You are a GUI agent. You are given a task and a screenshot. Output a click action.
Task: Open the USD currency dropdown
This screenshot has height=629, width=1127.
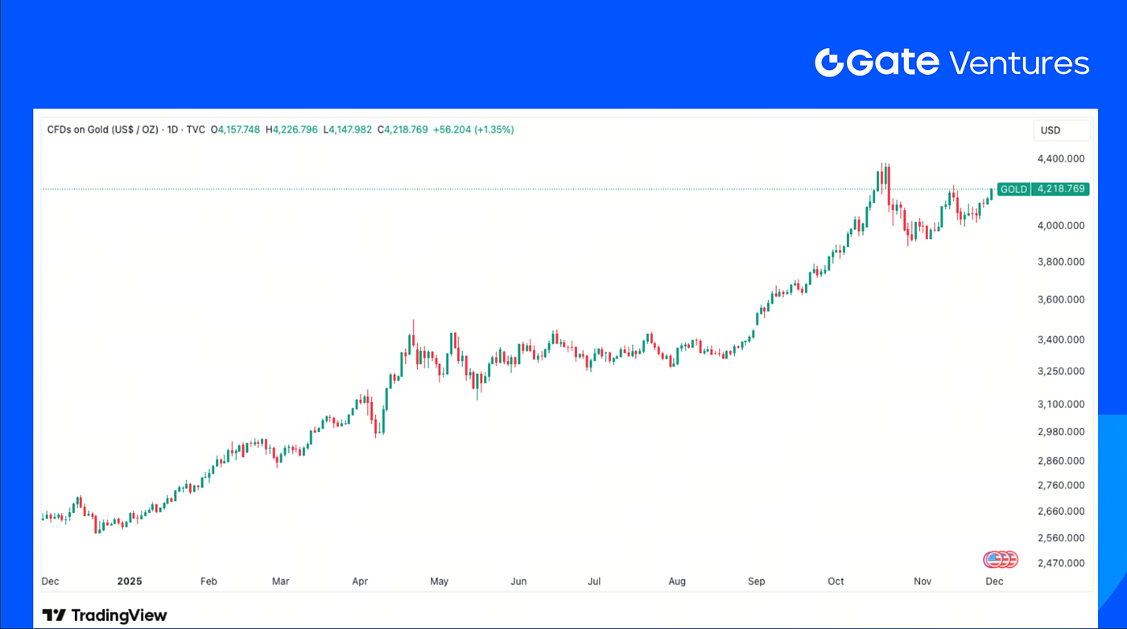(1062, 130)
